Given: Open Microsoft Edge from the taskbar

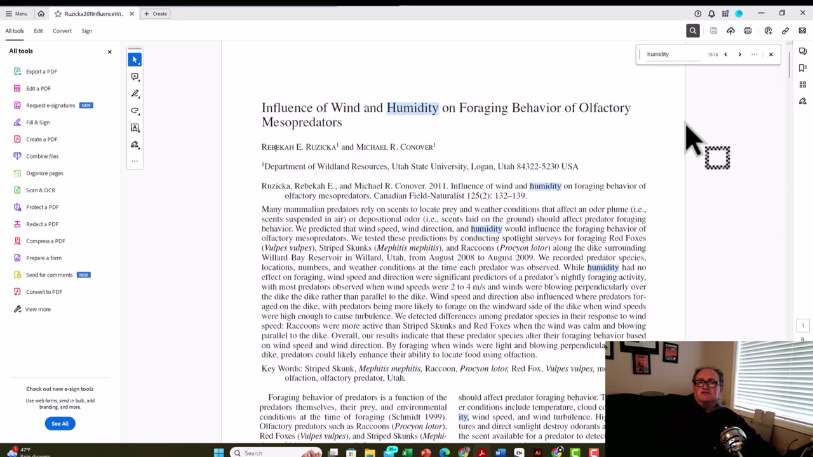Looking at the screenshot, I should pos(444,453).
